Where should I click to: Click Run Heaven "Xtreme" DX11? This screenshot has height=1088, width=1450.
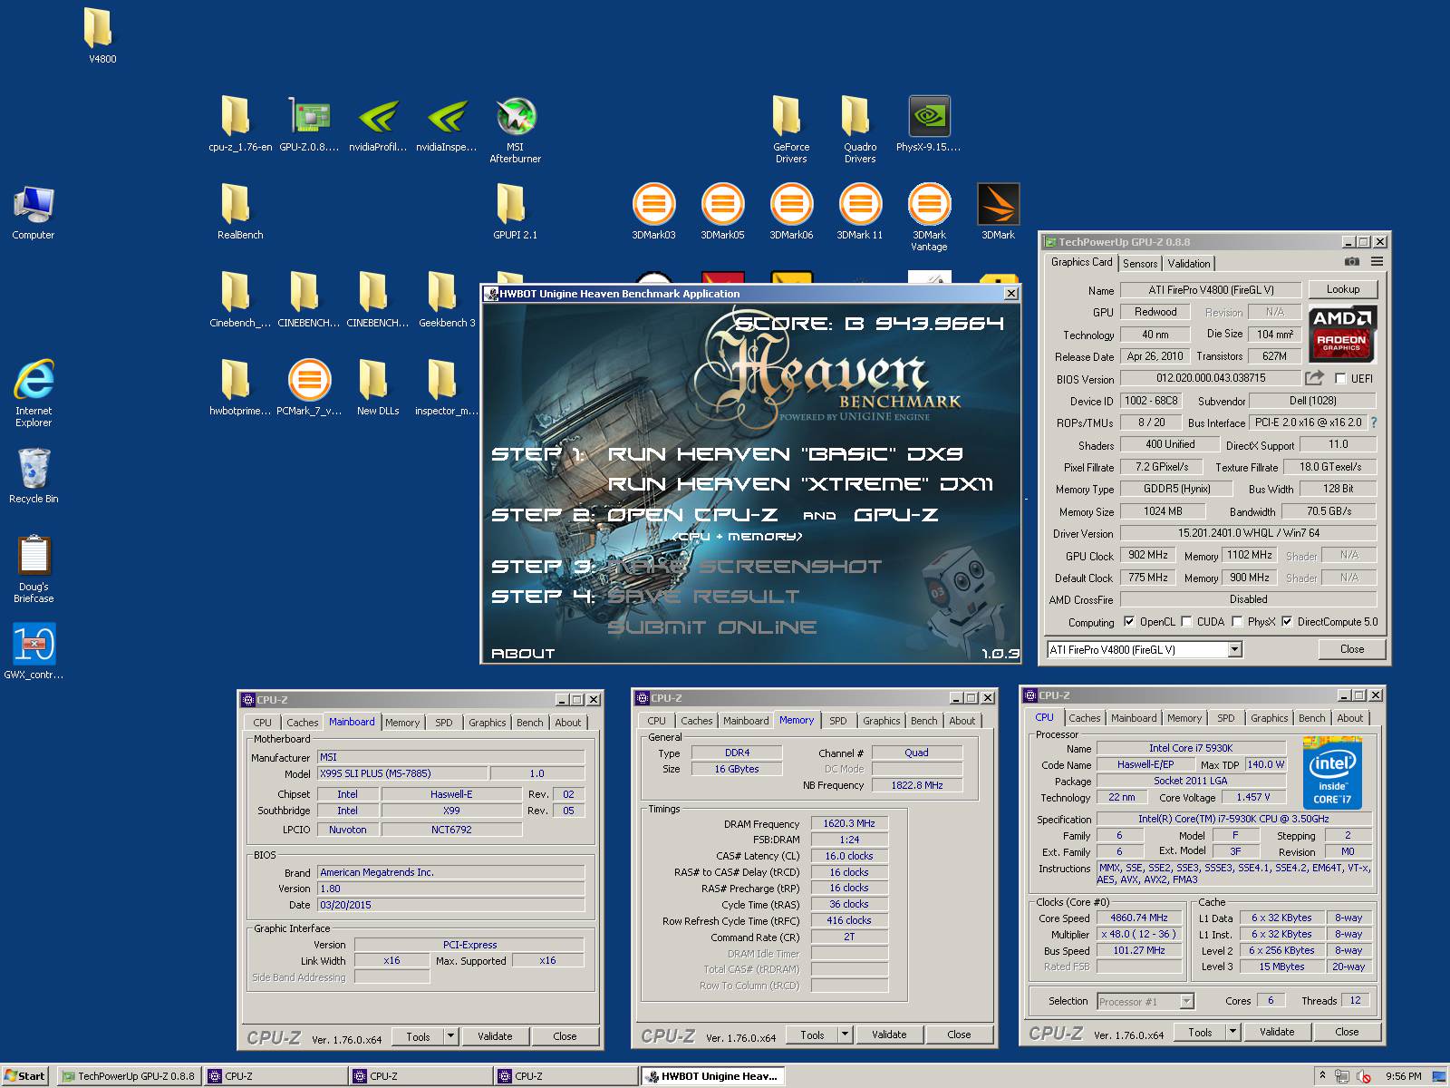pyautogui.click(x=800, y=484)
